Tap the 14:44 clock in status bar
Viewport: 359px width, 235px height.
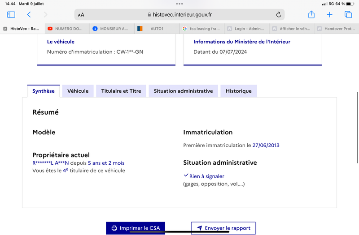10,4
